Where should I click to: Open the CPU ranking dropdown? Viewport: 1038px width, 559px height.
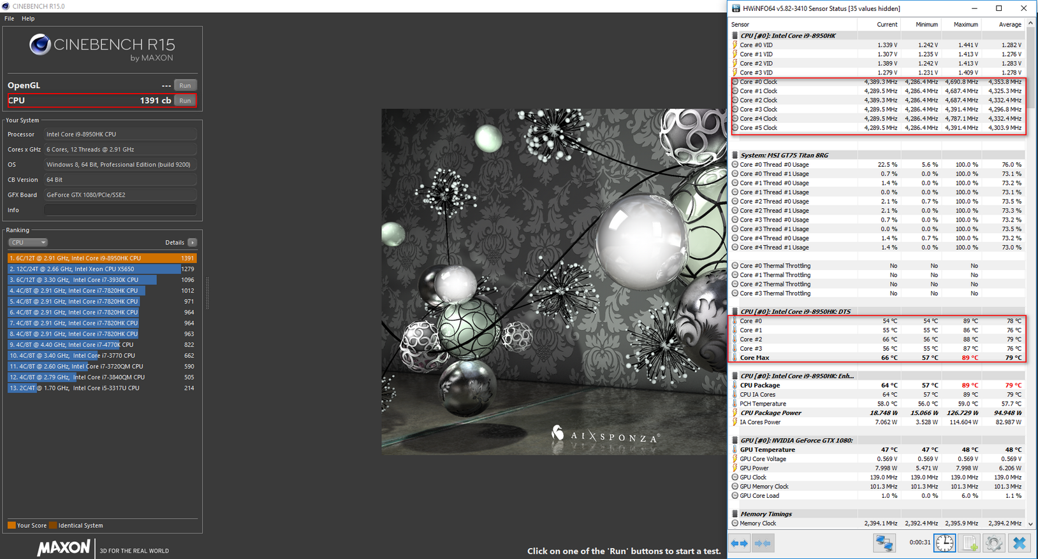click(x=27, y=243)
